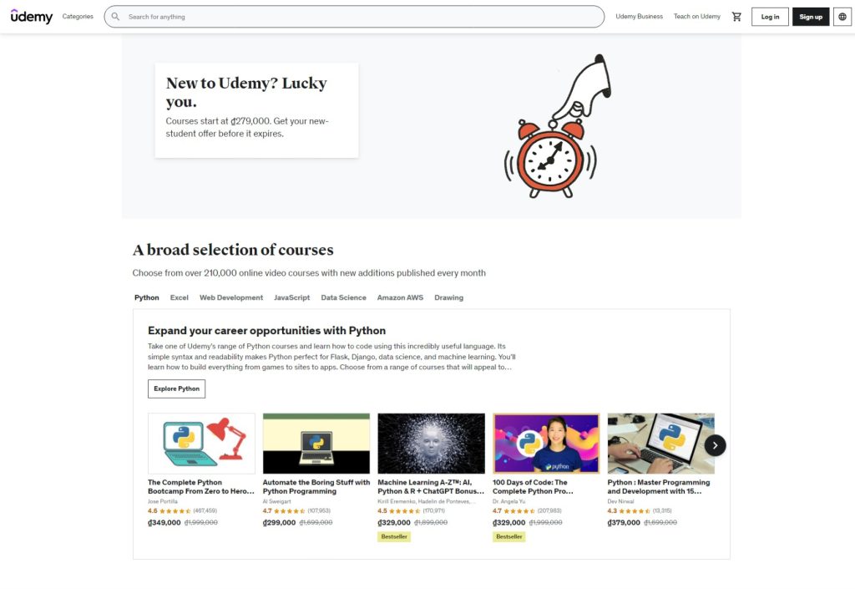The height and width of the screenshot is (589, 855).
Task: Click Python : Master Programming title
Action: click(659, 487)
